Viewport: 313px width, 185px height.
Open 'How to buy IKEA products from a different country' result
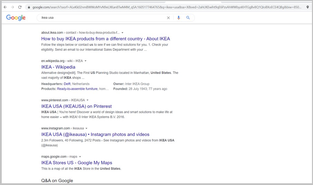[106, 39]
